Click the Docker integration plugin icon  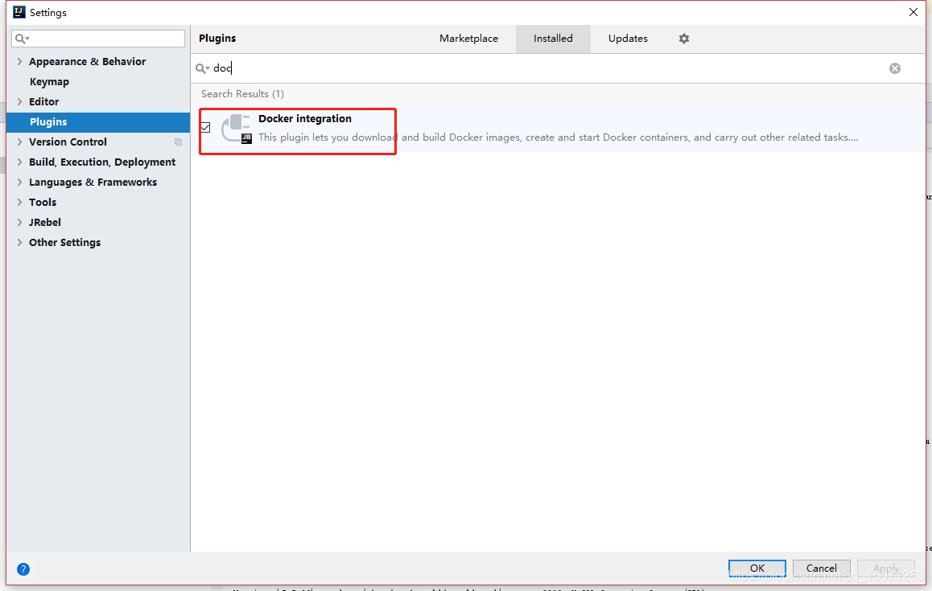(x=237, y=129)
